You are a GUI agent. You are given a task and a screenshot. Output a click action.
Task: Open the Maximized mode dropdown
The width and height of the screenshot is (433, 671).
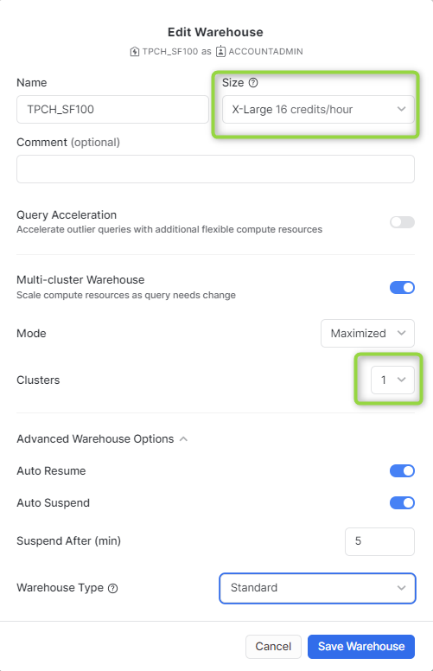coord(367,334)
